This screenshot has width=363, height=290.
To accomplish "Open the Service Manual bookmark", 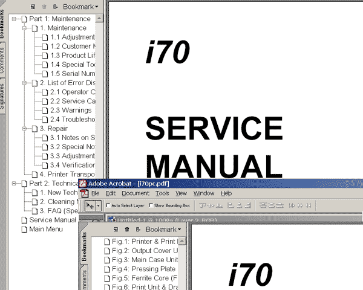I will pyautogui.click(x=53, y=220).
